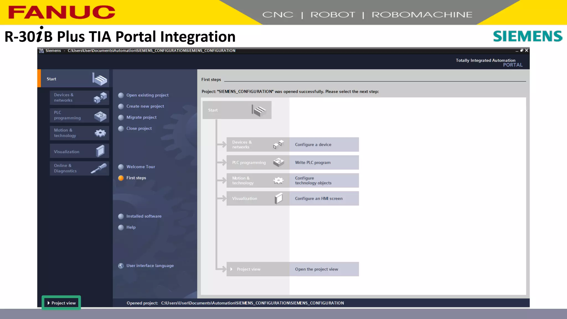
Task: Switch to Project view at bottom left
Action: [x=61, y=303]
